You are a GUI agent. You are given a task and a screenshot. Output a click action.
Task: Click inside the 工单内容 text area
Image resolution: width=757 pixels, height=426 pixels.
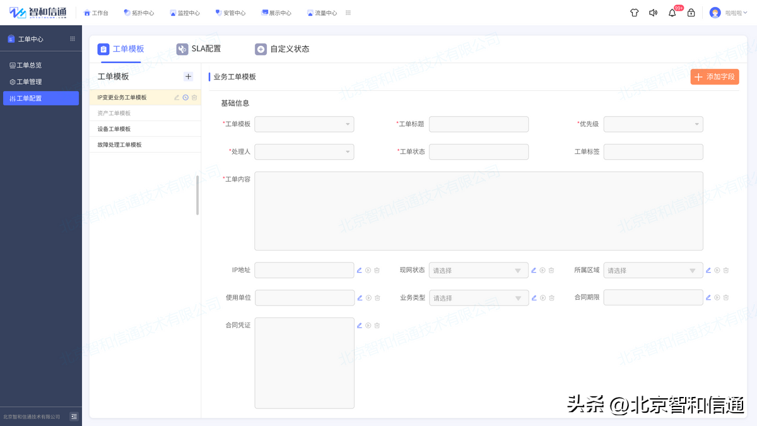click(x=479, y=211)
